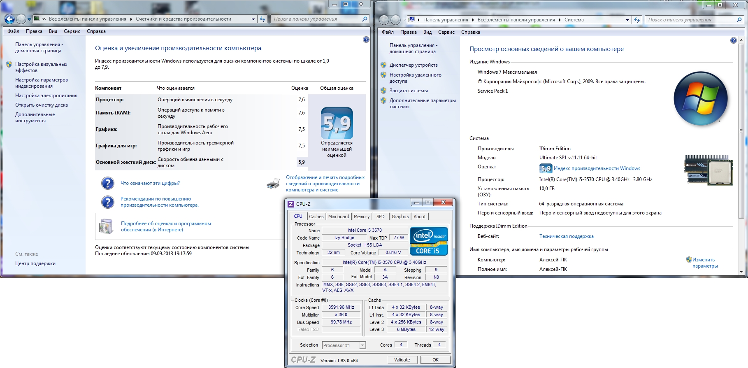Open 'Что означают эти цифры?' link
Screen dimensions: 748x368
(150, 183)
